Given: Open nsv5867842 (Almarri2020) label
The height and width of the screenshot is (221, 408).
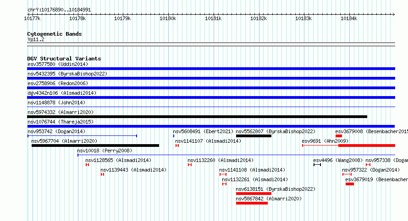Looking at the screenshot, I should (269, 199).
